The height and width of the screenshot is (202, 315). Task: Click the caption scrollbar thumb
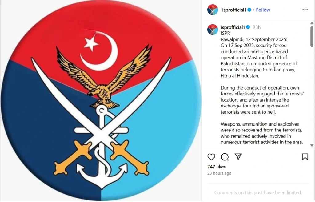tap(312, 36)
